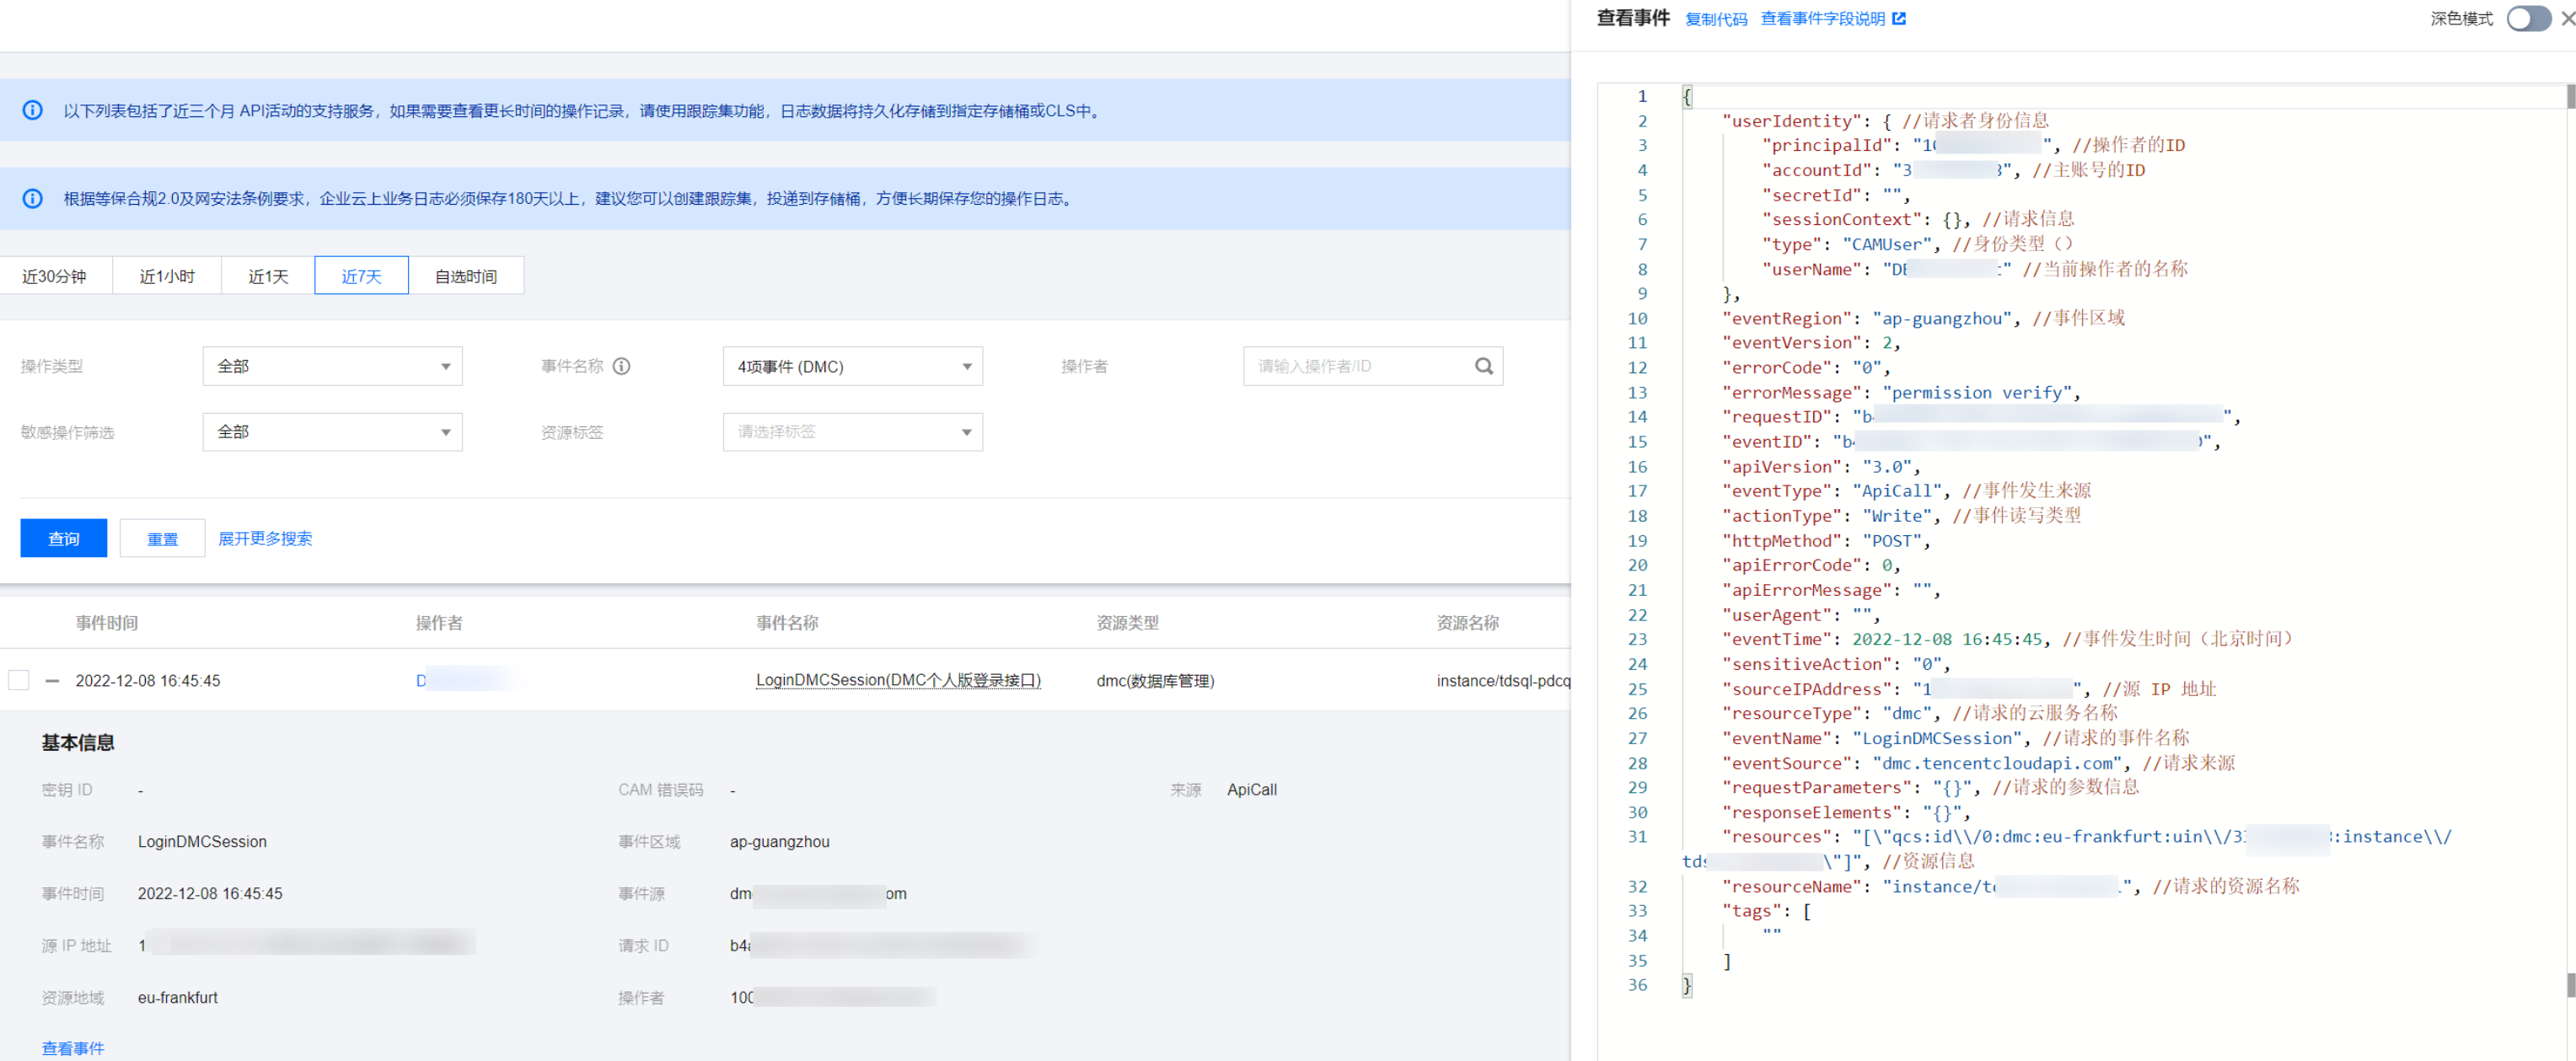Click the 重置 reset button
Image resolution: width=2576 pixels, height=1061 pixels.
(x=162, y=539)
